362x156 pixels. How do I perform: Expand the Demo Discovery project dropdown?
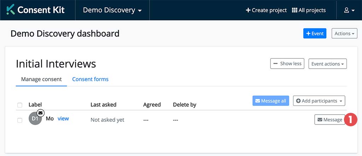coord(112,10)
